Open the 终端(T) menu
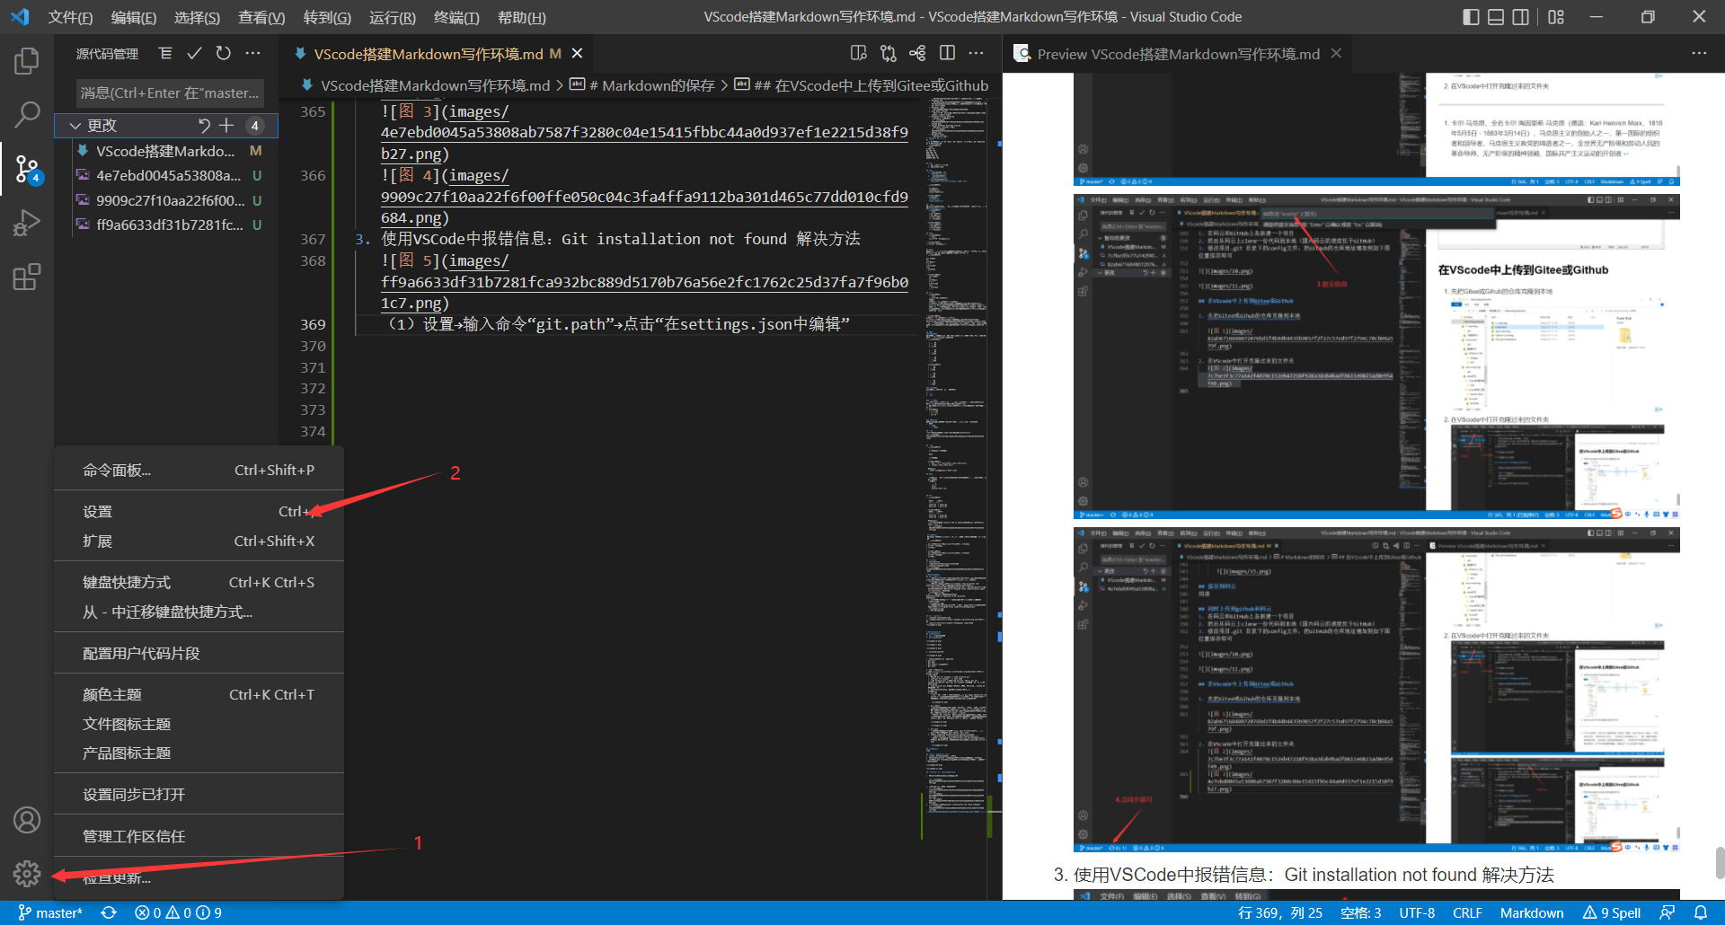 (456, 17)
